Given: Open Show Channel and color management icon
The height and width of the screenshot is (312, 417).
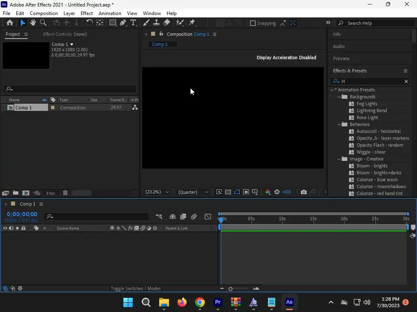Looking at the screenshot, I should (268, 192).
